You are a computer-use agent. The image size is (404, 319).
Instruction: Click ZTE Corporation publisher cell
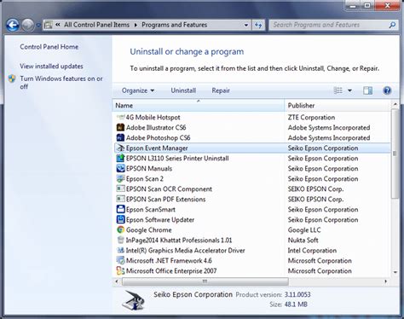[311, 118]
